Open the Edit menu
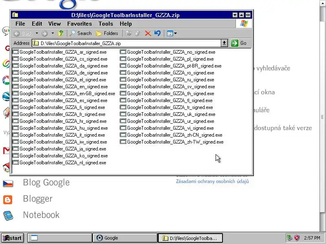Screen dimensions: 326x244 coord(37,24)
